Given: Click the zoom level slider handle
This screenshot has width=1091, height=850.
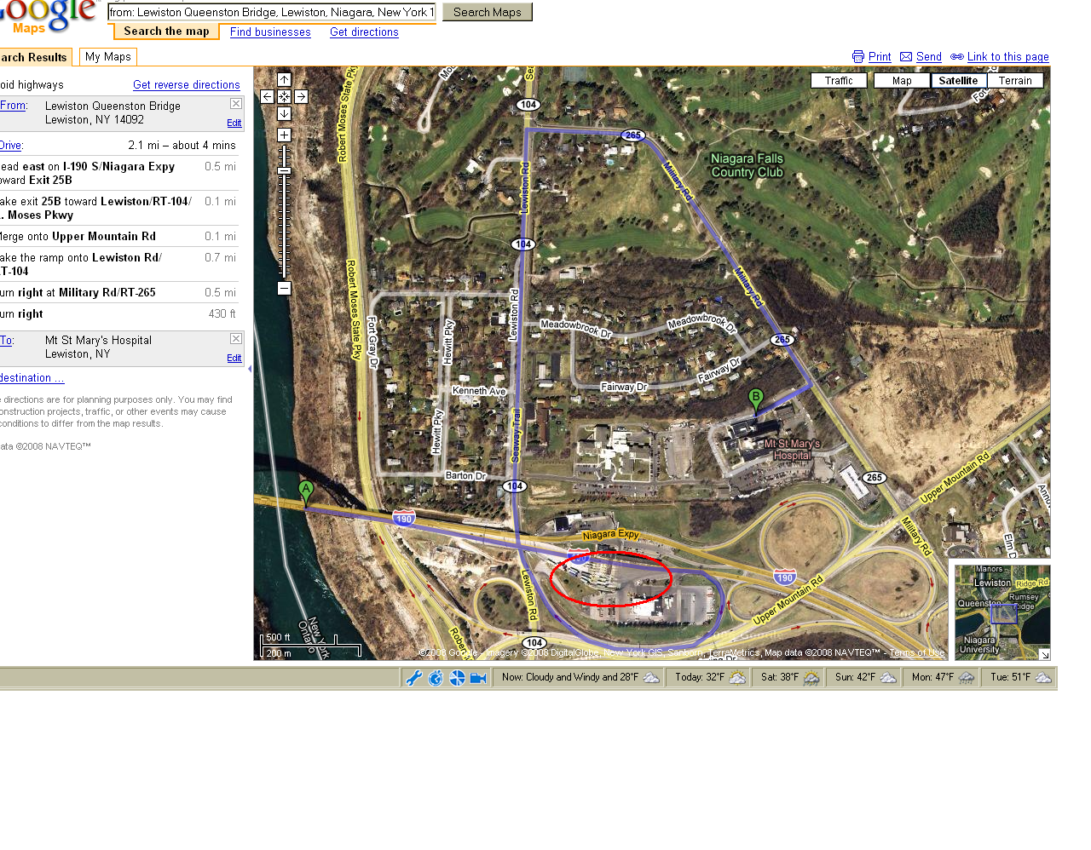Looking at the screenshot, I should click(284, 171).
